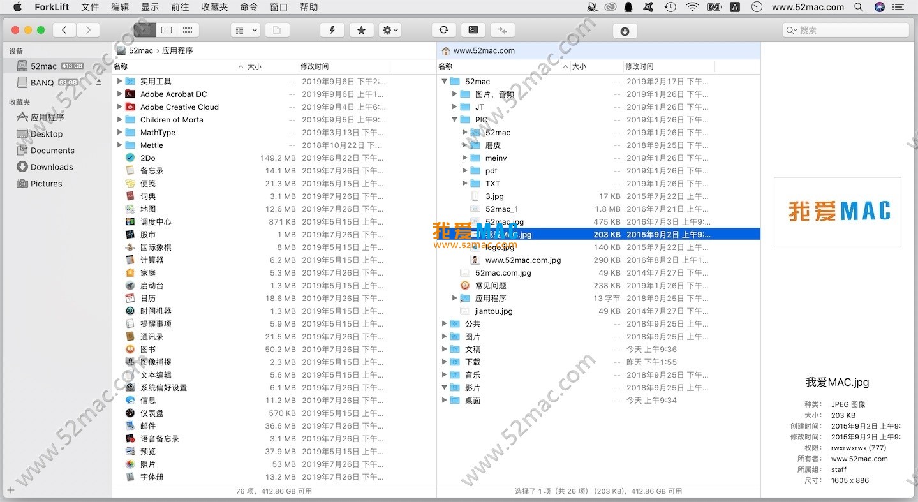
Task: Open the ForkLift application menu
Action: (51, 7)
